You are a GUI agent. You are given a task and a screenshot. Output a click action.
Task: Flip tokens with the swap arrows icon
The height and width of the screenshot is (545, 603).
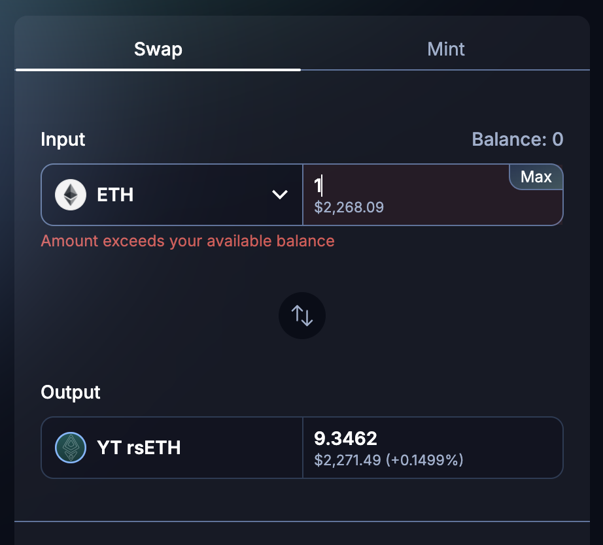[302, 316]
